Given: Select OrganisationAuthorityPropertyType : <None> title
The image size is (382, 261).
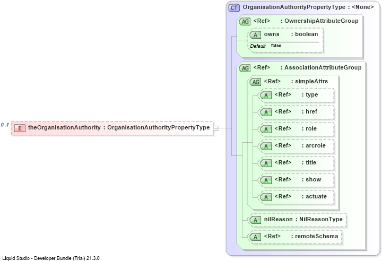Looking at the screenshot, I should click(x=308, y=7).
